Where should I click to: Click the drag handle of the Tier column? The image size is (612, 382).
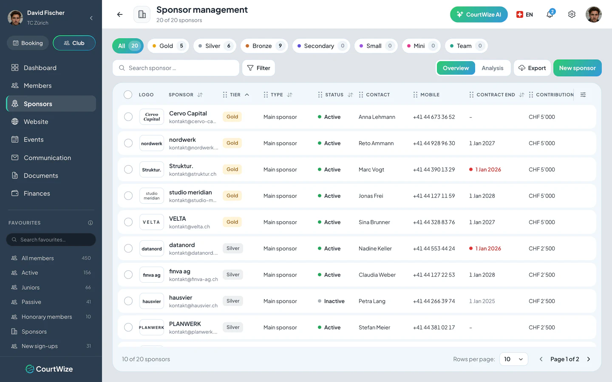pyautogui.click(x=225, y=95)
